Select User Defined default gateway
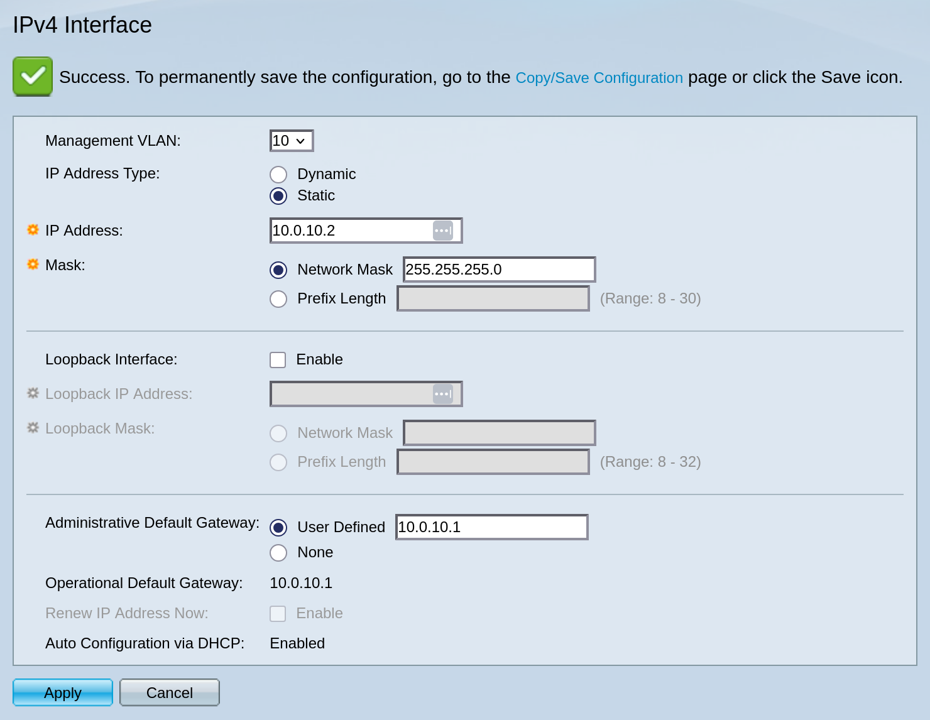 pyautogui.click(x=278, y=528)
